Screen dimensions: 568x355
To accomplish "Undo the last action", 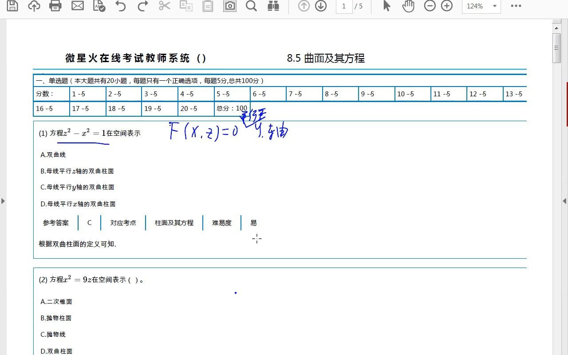I will click(x=120, y=6).
